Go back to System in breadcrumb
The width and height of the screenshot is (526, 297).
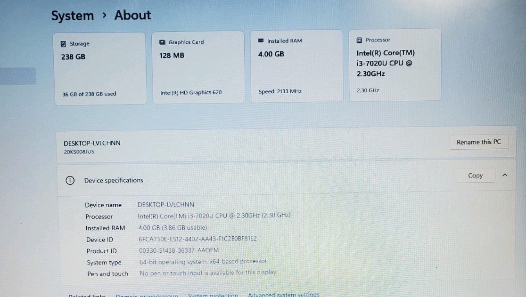(x=73, y=16)
